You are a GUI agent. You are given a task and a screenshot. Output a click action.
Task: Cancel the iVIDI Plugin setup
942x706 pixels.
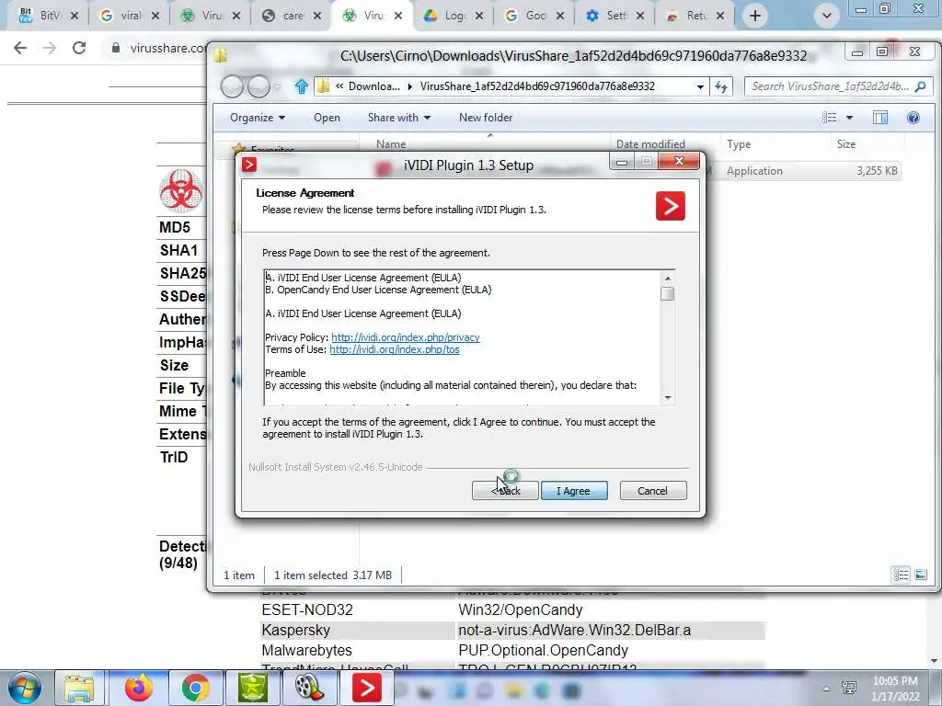pyautogui.click(x=652, y=491)
